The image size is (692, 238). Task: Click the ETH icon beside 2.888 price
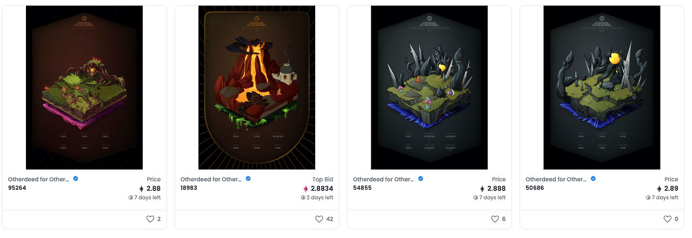[x=482, y=189]
